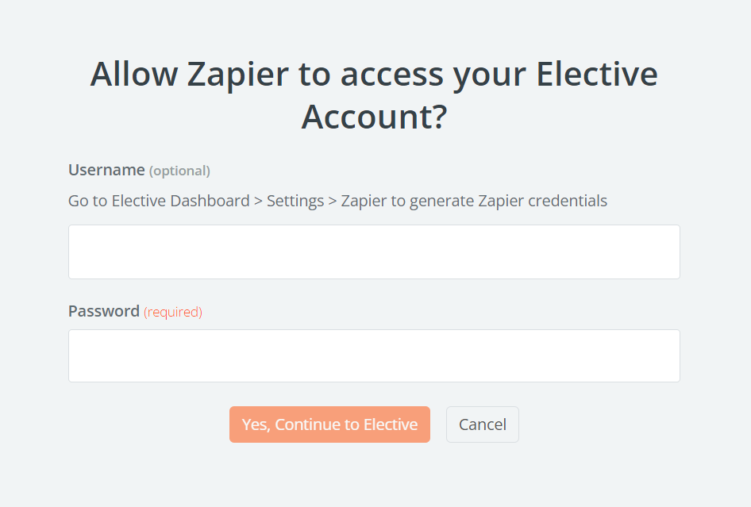Click the Username input field
Screen dimensions: 751x507
pyautogui.click(x=374, y=252)
